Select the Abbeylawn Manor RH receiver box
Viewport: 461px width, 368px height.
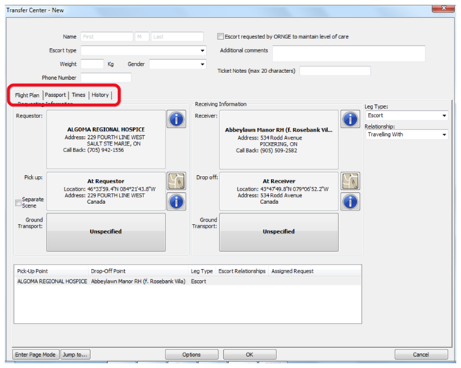tap(279, 140)
